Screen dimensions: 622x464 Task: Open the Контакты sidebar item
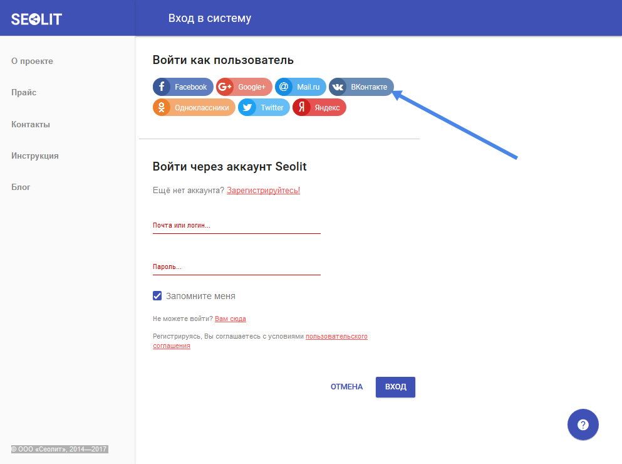pos(31,124)
